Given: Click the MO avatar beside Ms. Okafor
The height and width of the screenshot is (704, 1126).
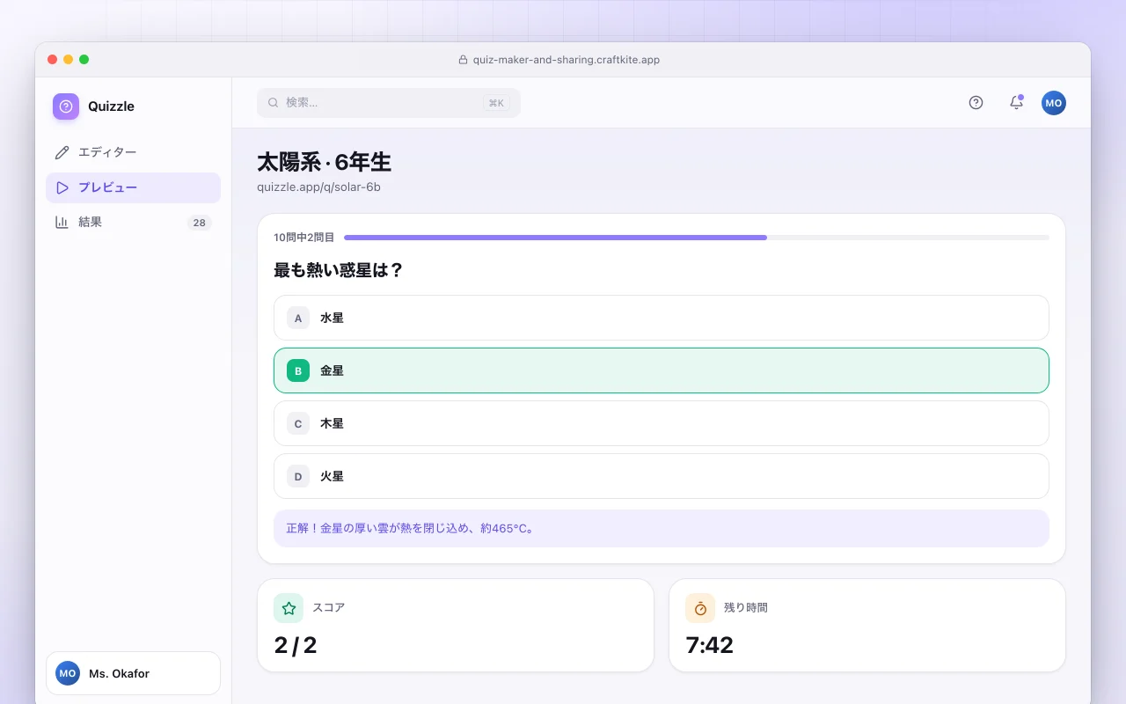Looking at the screenshot, I should pos(68,673).
